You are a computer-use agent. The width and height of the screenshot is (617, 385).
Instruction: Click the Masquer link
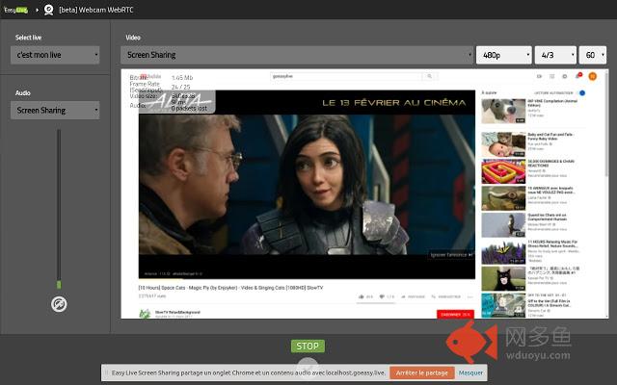[x=470, y=372]
